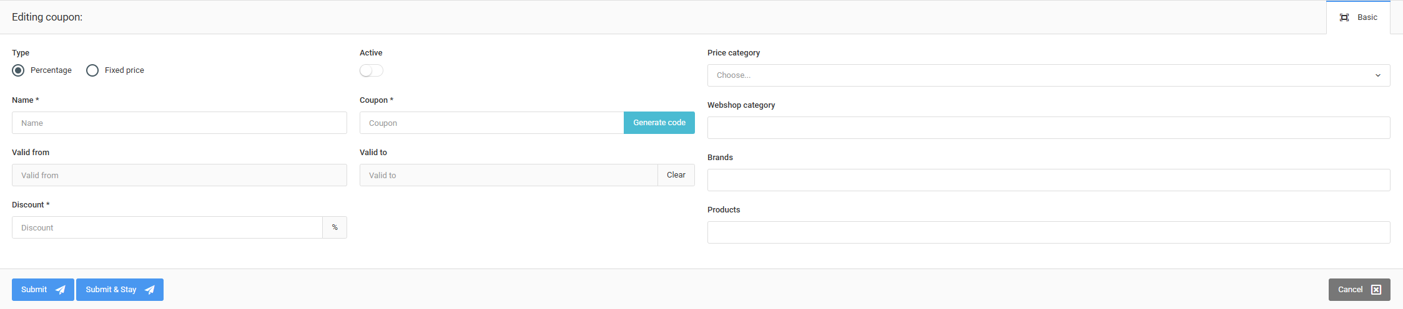Click the Basic tab frame icon
The image size is (1403, 309).
(1344, 17)
